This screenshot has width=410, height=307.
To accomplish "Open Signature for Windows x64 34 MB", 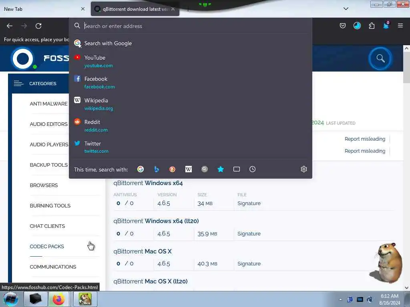I will coord(249,203).
